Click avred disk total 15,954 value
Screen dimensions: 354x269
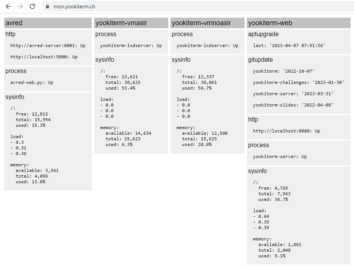(x=33, y=120)
